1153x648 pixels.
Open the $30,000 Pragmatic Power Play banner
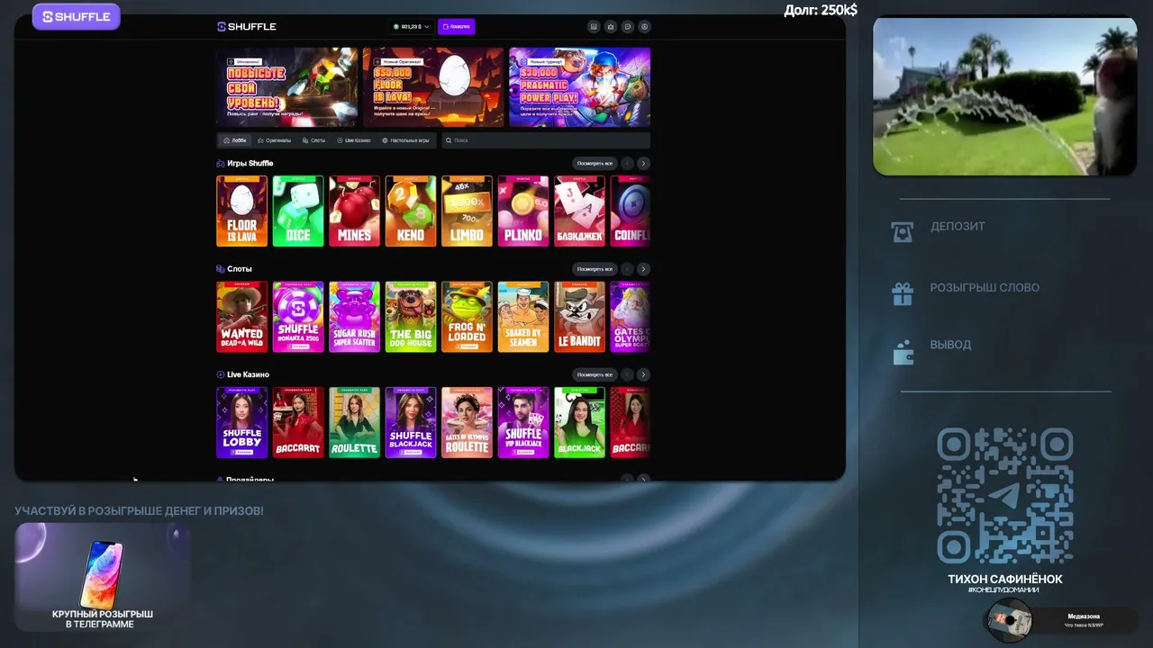tap(579, 87)
